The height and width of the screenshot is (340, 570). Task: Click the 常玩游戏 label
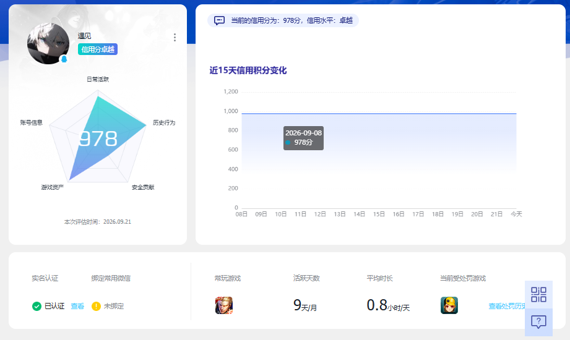pyautogui.click(x=228, y=278)
